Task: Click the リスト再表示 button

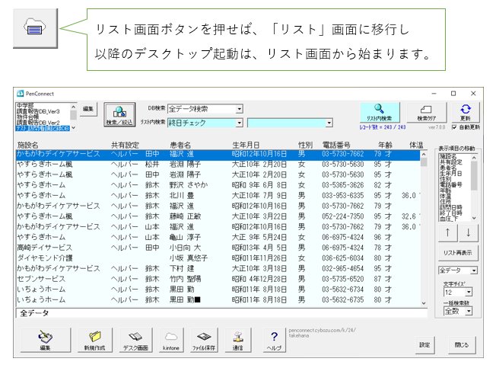Action: [x=458, y=253]
